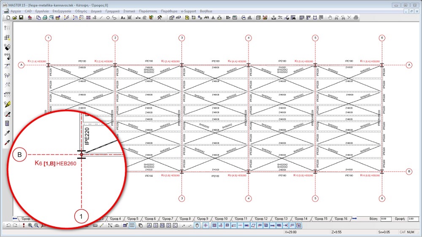Click the red exclamation mark icon
This screenshot has height=237, width=422.
(x=24, y=226)
